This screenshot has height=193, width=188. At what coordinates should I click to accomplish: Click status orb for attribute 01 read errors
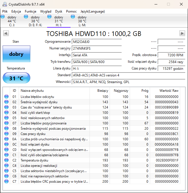click(x=6, y=97)
